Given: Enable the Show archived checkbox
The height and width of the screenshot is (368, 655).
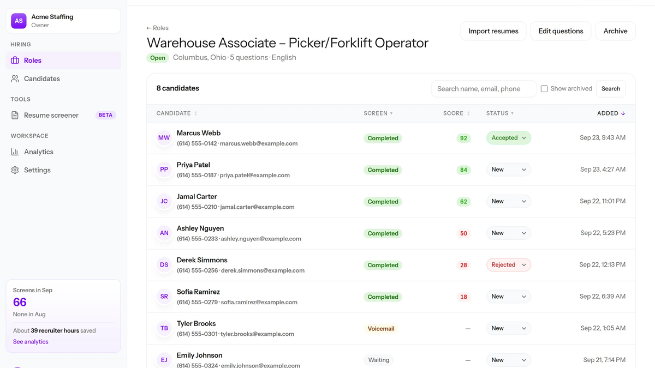Looking at the screenshot, I should (x=544, y=89).
